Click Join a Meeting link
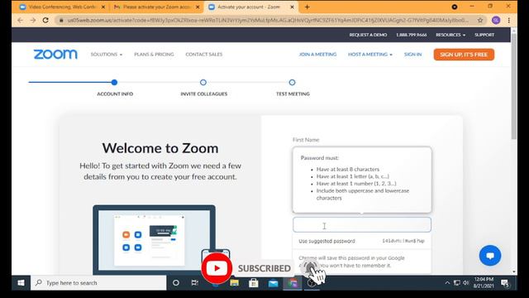The height and width of the screenshot is (298, 529). click(317, 55)
